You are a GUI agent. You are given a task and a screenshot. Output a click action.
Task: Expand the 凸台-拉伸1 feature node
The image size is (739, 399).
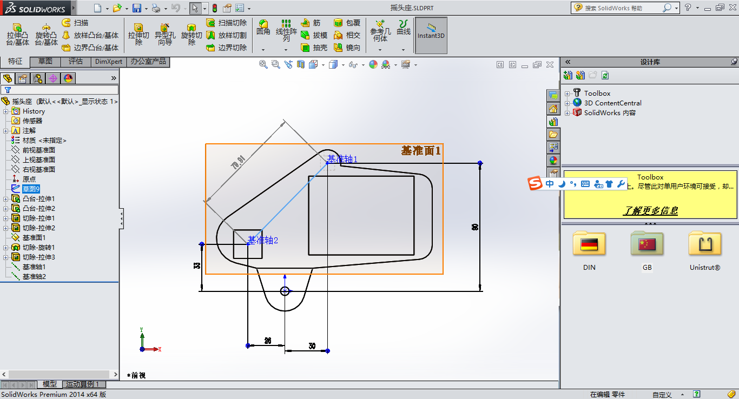pyautogui.click(x=6, y=199)
